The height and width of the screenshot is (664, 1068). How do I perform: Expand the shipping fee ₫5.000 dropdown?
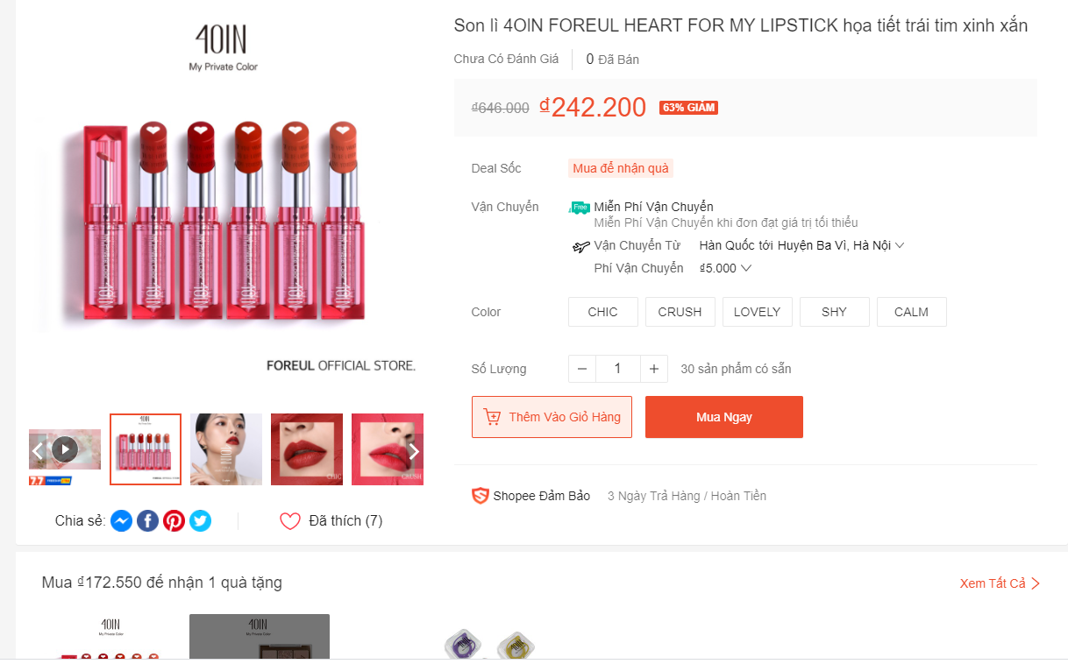(746, 269)
